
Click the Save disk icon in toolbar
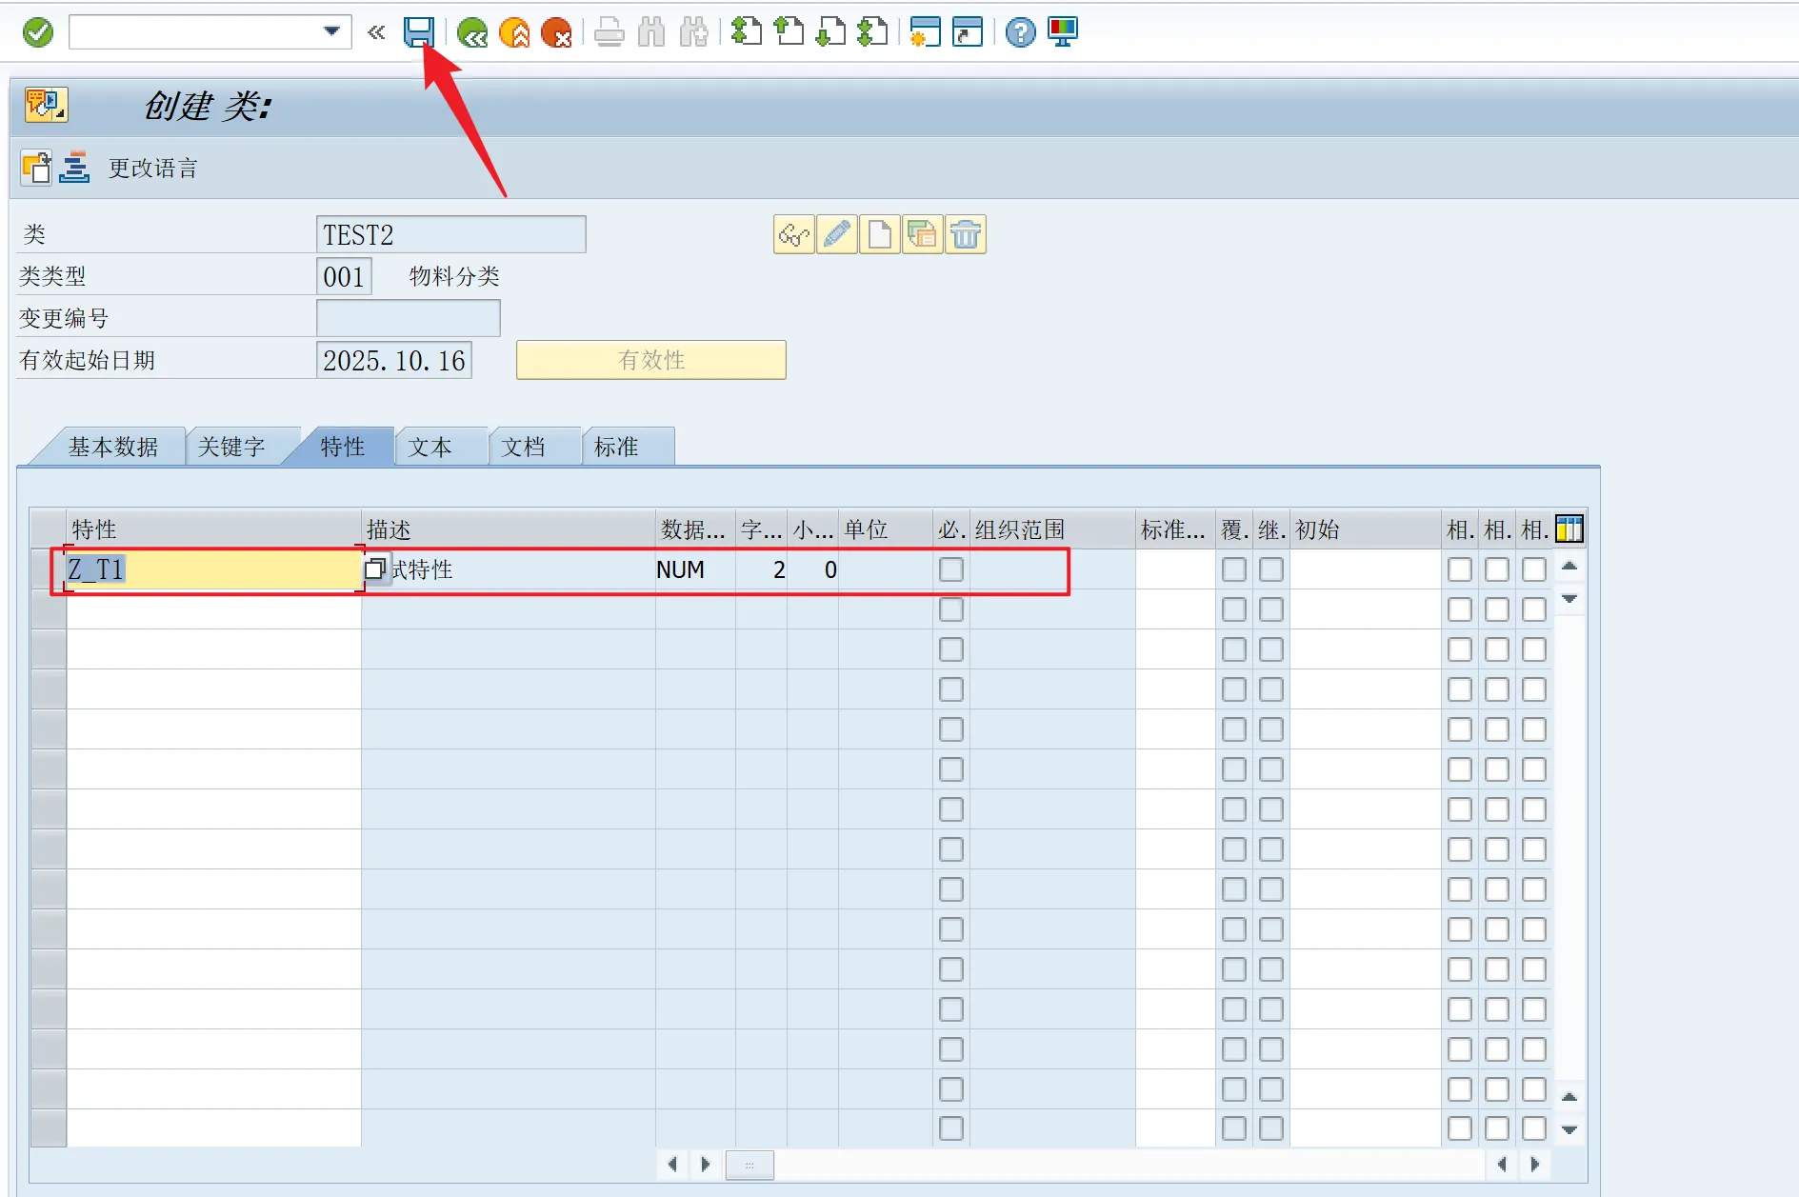(418, 32)
